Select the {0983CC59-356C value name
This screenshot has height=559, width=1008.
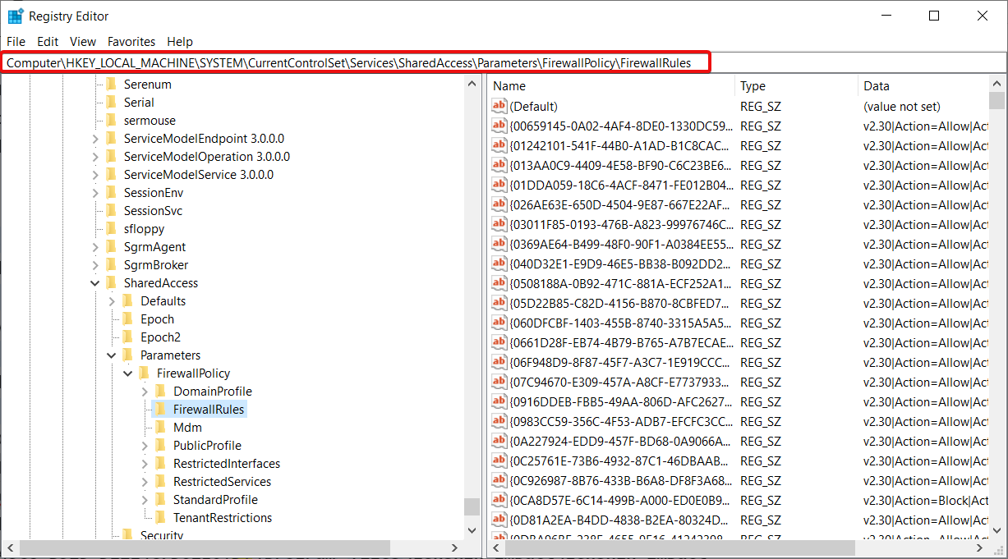[x=619, y=421]
